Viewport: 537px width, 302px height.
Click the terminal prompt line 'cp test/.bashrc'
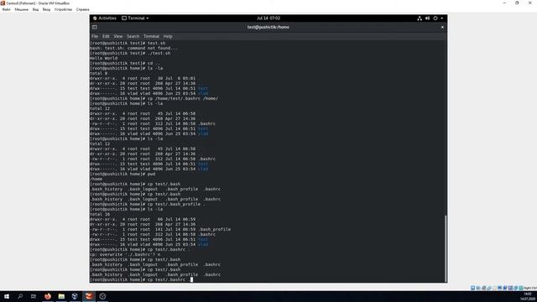click(x=142, y=279)
